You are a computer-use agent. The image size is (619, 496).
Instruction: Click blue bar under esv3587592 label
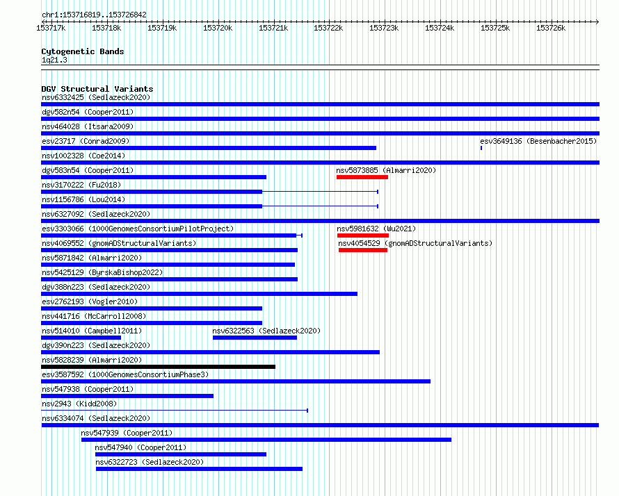pyautogui.click(x=236, y=381)
